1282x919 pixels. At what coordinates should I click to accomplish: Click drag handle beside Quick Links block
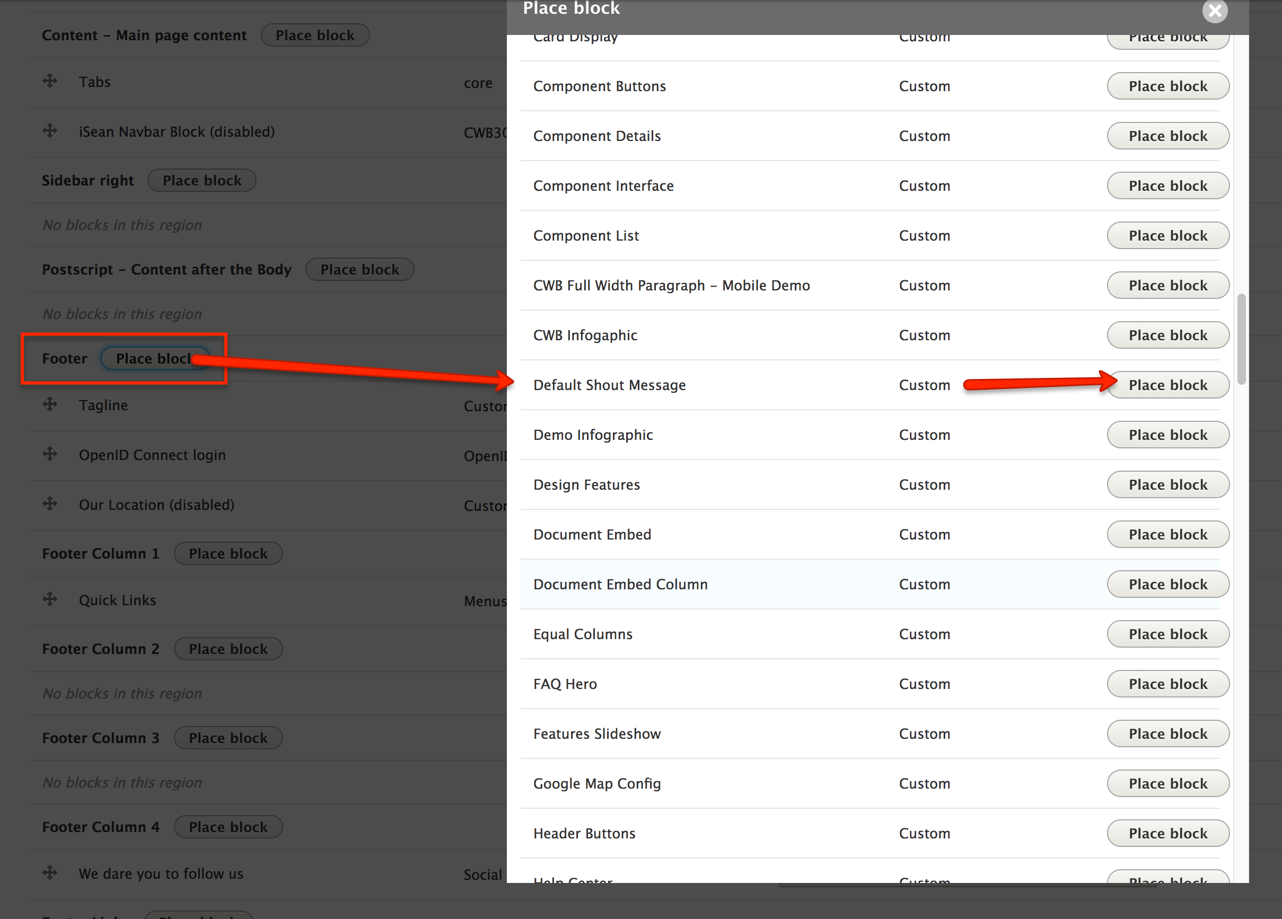pyautogui.click(x=50, y=599)
